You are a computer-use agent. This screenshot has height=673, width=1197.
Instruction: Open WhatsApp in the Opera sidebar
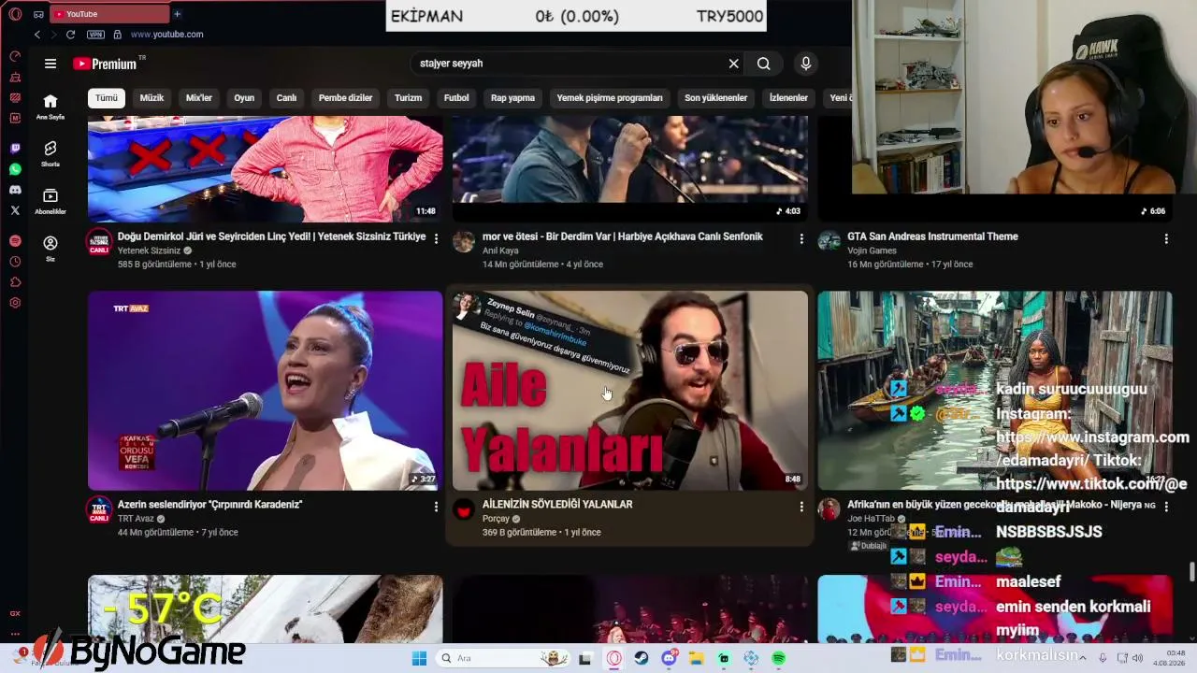15,169
